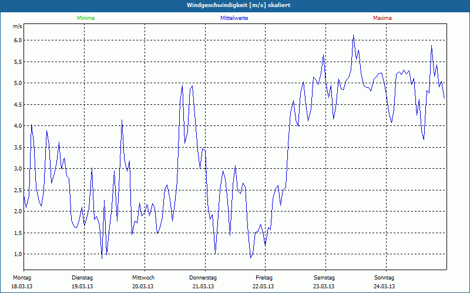Click the 2,0 y-axis value
Image resolution: width=470 pixels, height=293 pixels.
click(18, 212)
